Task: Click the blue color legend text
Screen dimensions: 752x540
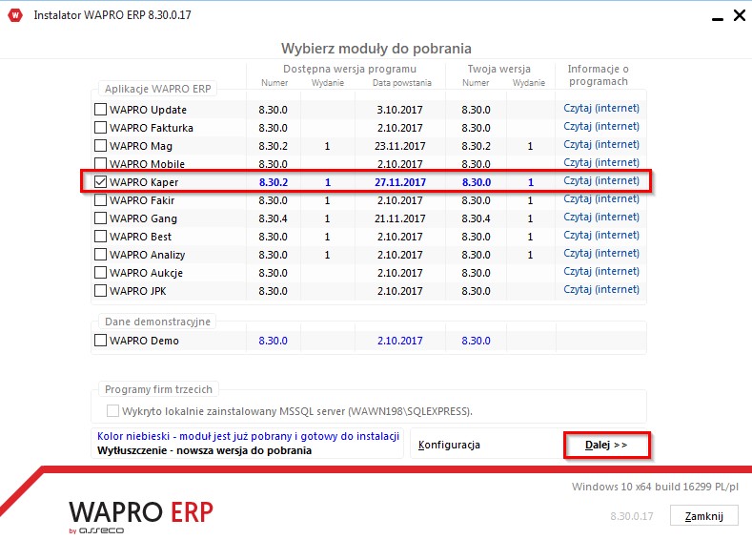Action: pos(248,436)
